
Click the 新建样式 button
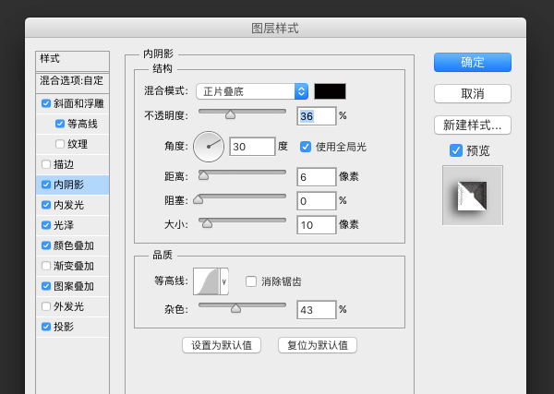(x=472, y=125)
